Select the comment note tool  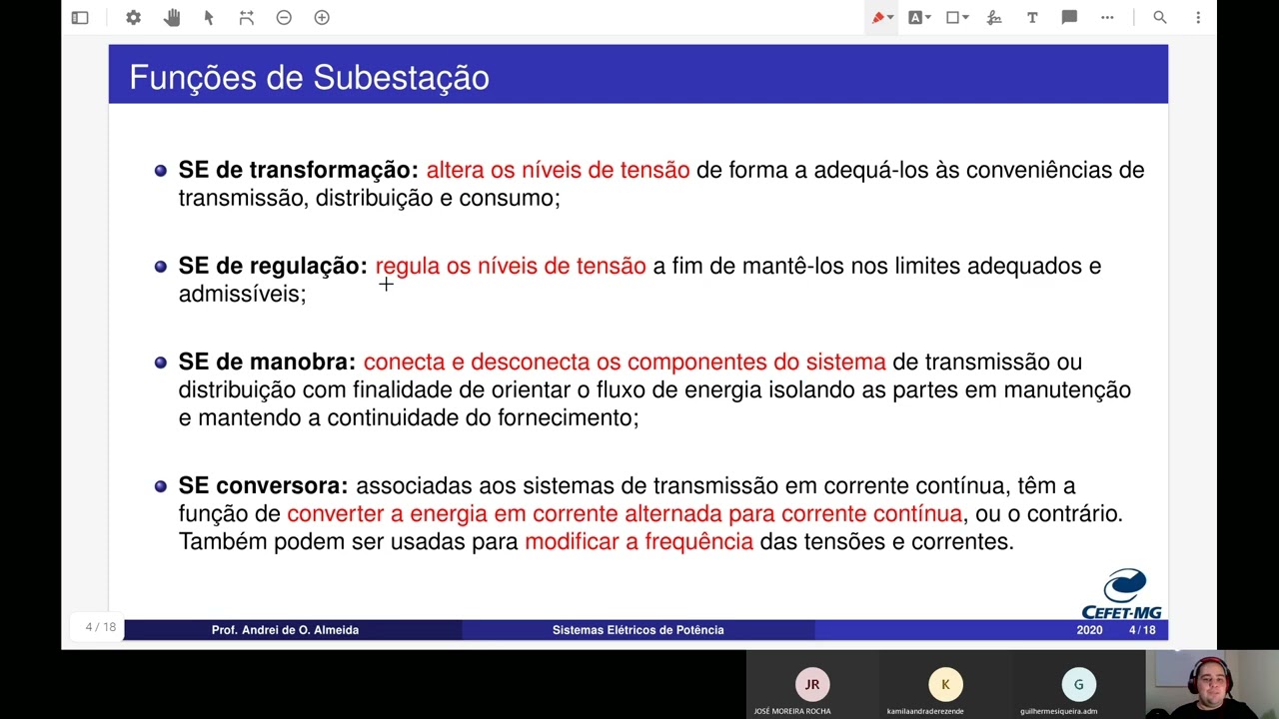click(1069, 17)
